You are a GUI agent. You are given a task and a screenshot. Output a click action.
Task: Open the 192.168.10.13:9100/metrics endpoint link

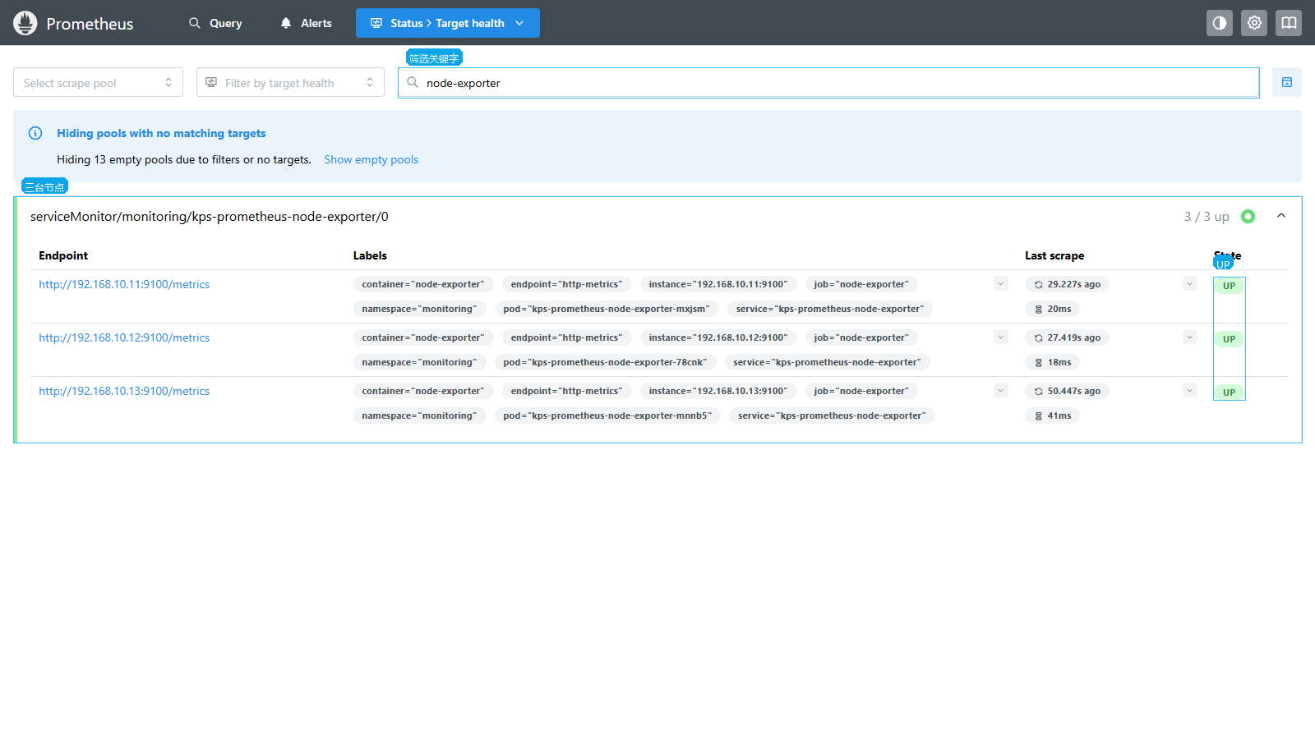[124, 391]
